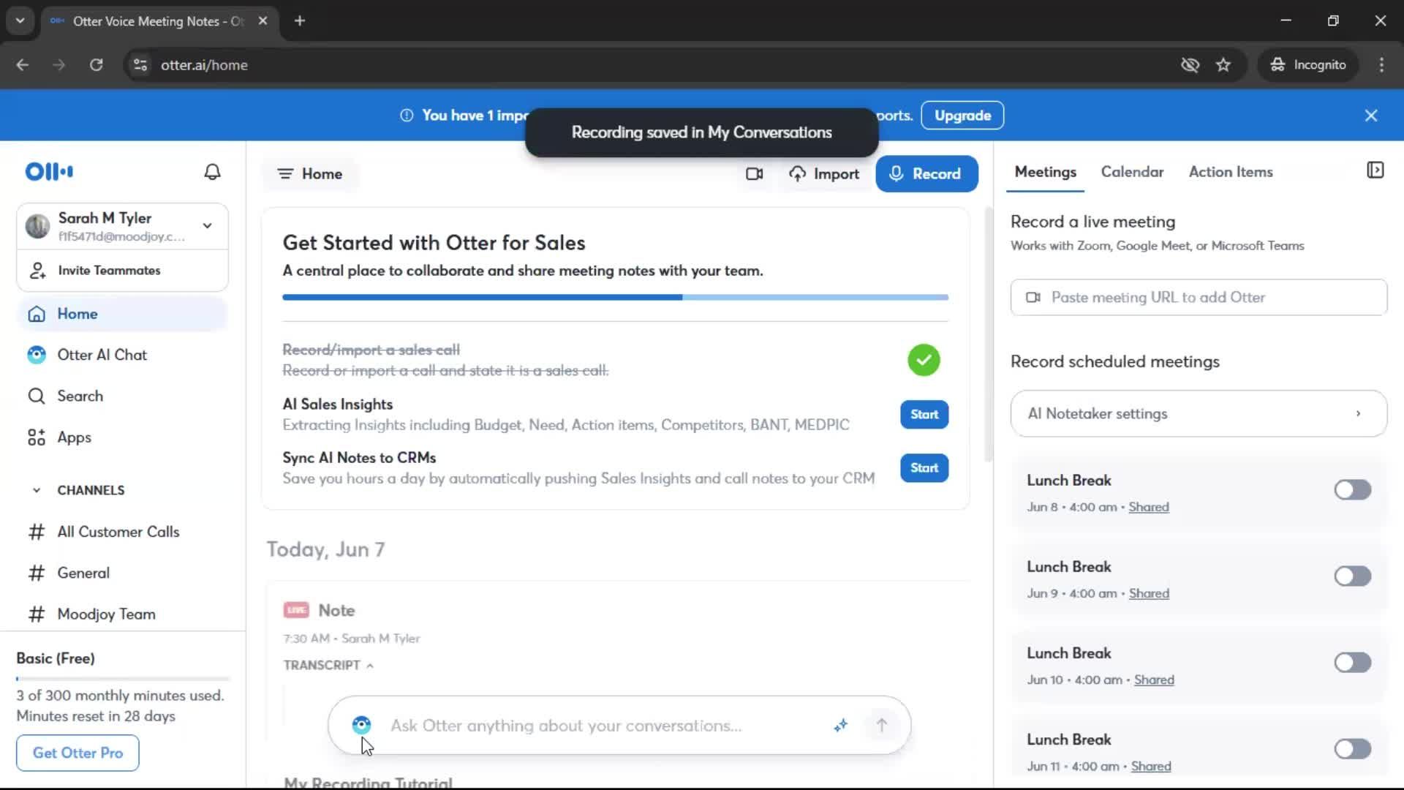Click Shared link for Jun 8 meeting

[1148, 507]
